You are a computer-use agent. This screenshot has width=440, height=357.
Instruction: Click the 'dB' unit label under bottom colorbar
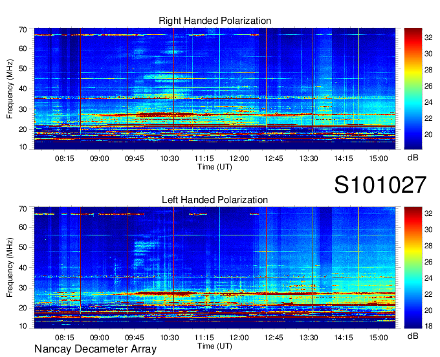click(x=413, y=336)
